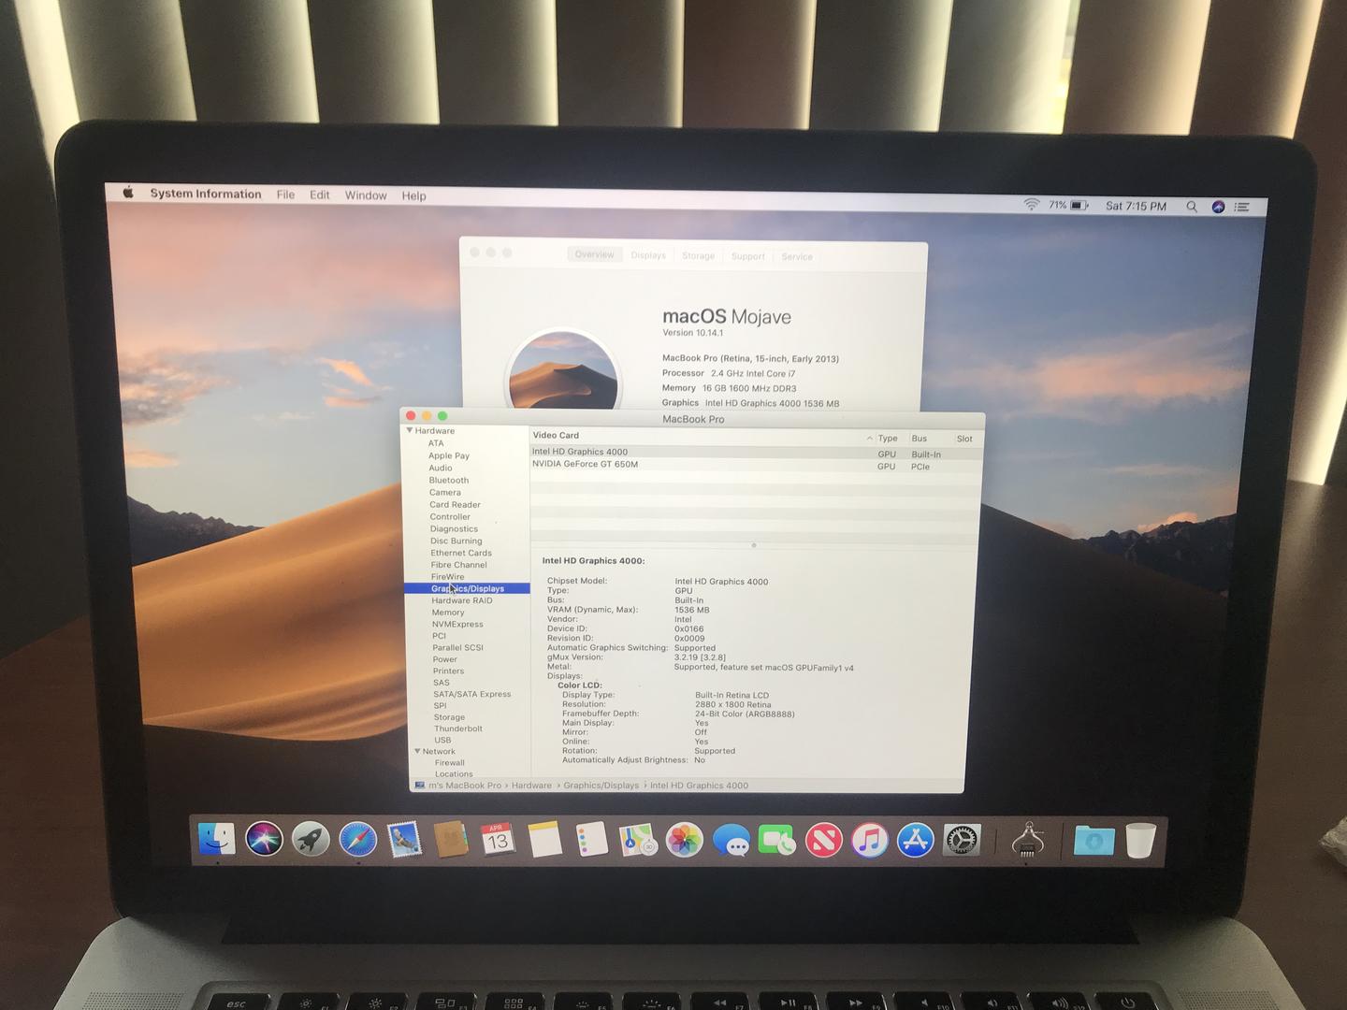1347x1010 pixels.
Task: Select Bluetooth in sidebar
Action: pos(449,480)
